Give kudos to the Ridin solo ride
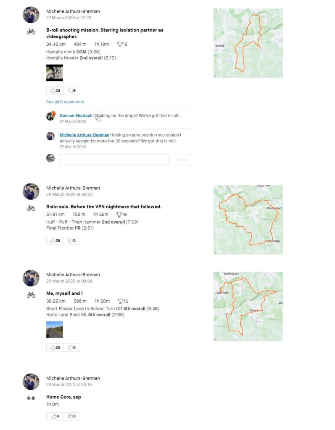 point(55,241)
